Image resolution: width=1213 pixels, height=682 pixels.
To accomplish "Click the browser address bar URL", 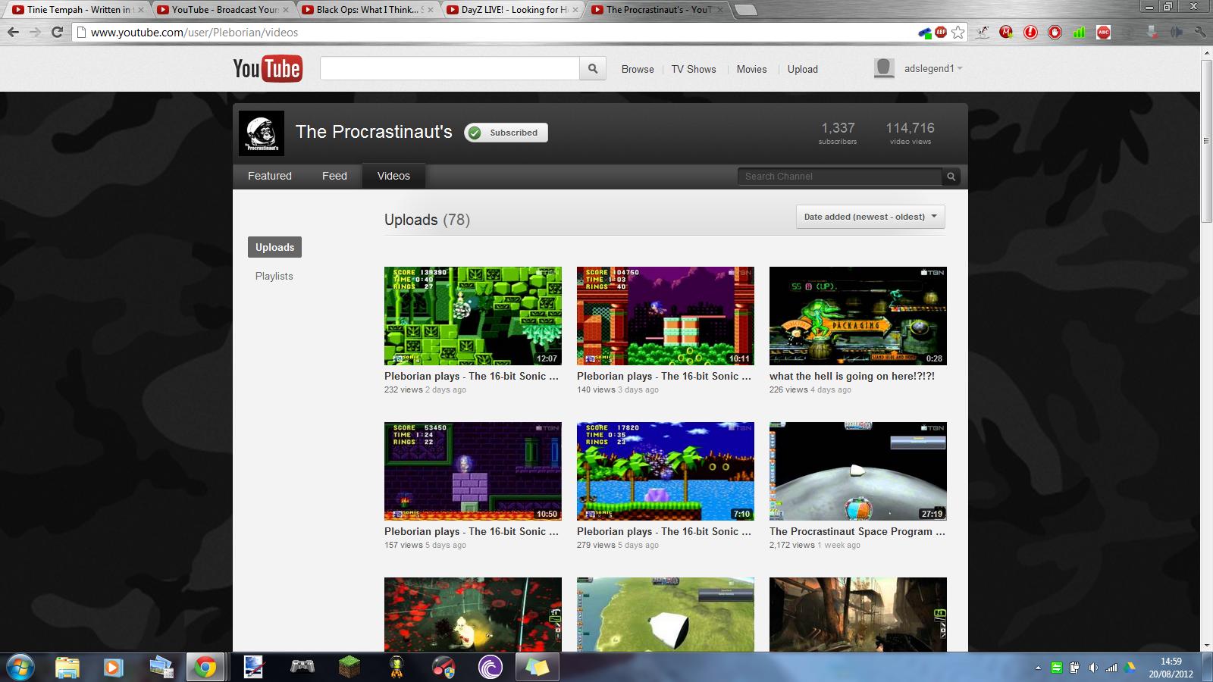I will [x=195, y=32].
